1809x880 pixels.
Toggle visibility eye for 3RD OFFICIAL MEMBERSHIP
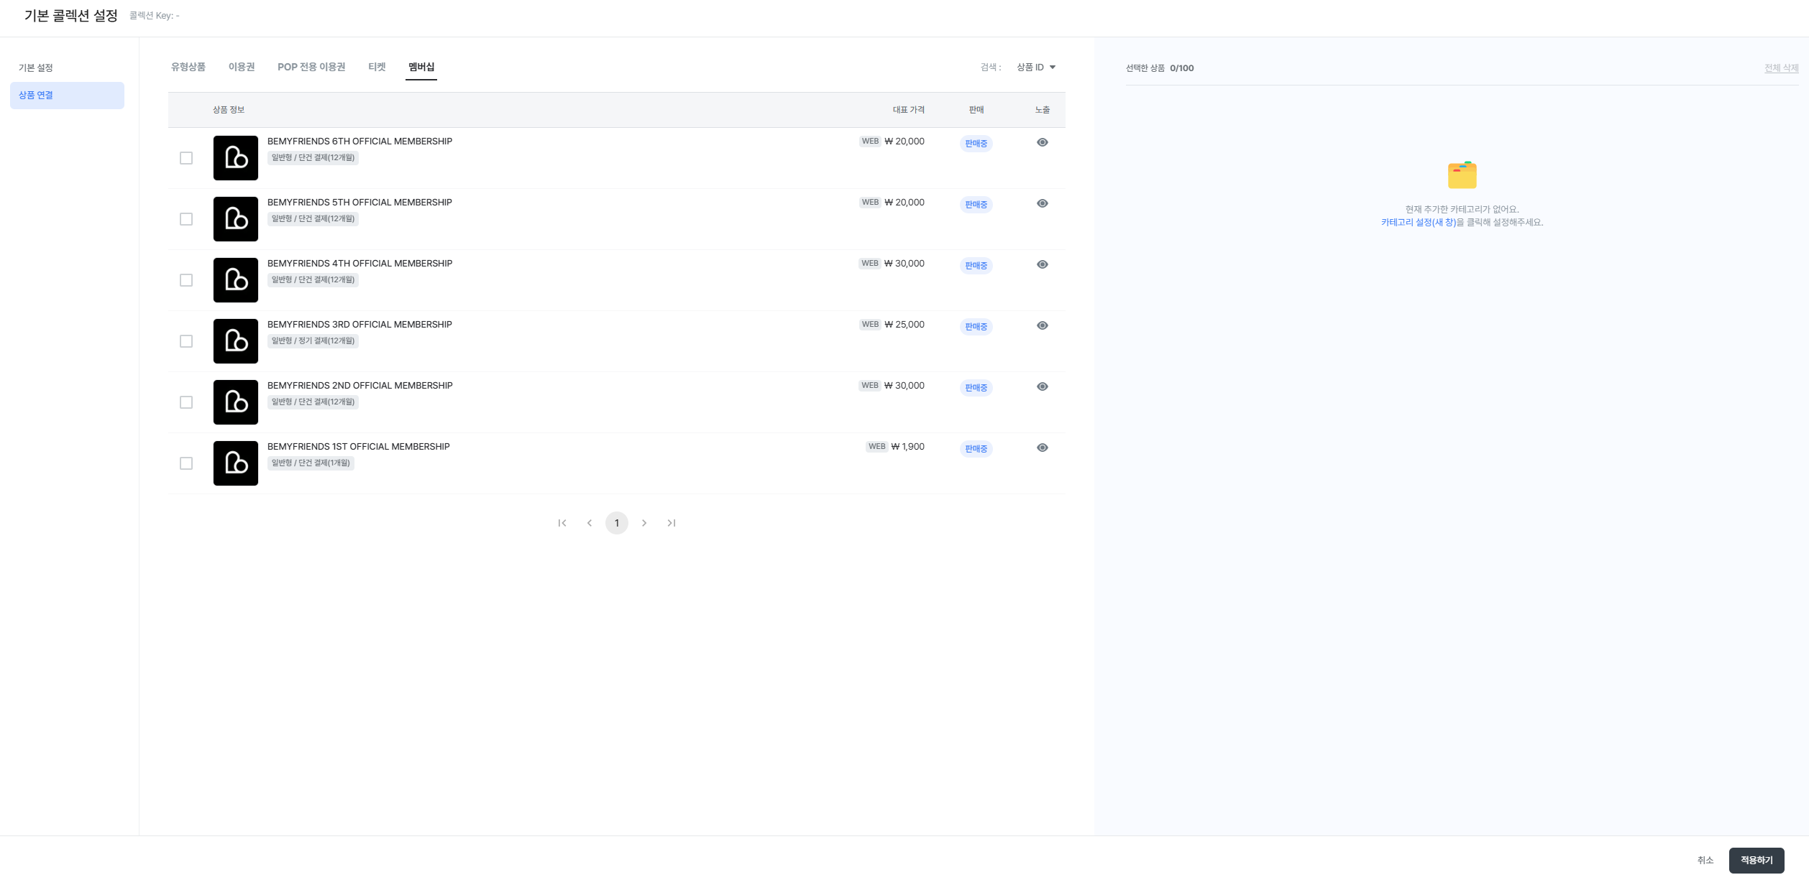(x=1043, y=325)
